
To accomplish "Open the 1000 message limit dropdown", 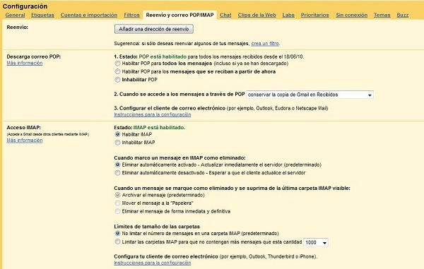I will tap(316, 242).
